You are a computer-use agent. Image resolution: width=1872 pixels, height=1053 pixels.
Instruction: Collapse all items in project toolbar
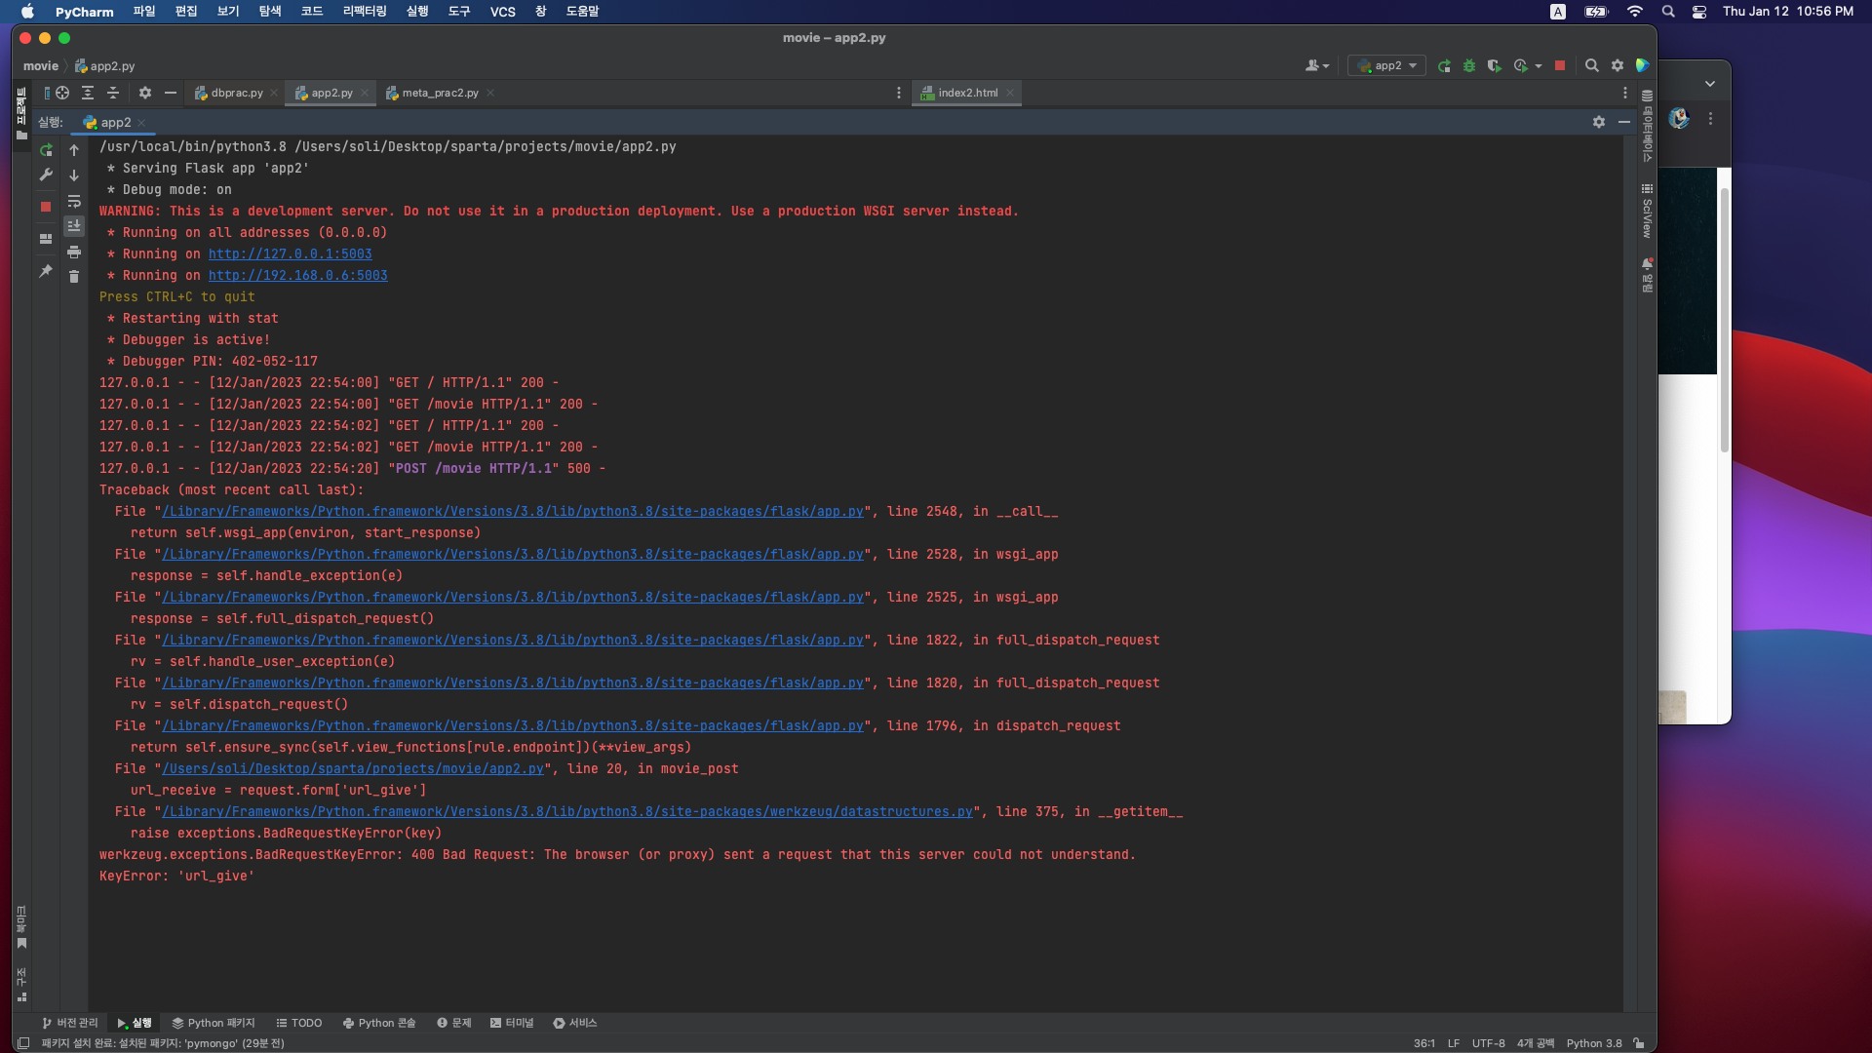tap(113, 93)
